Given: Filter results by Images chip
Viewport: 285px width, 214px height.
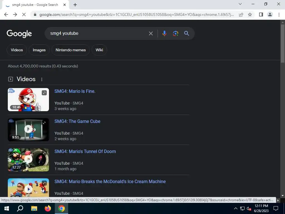Looking at the screenshot, I should (x=39, y=50).
